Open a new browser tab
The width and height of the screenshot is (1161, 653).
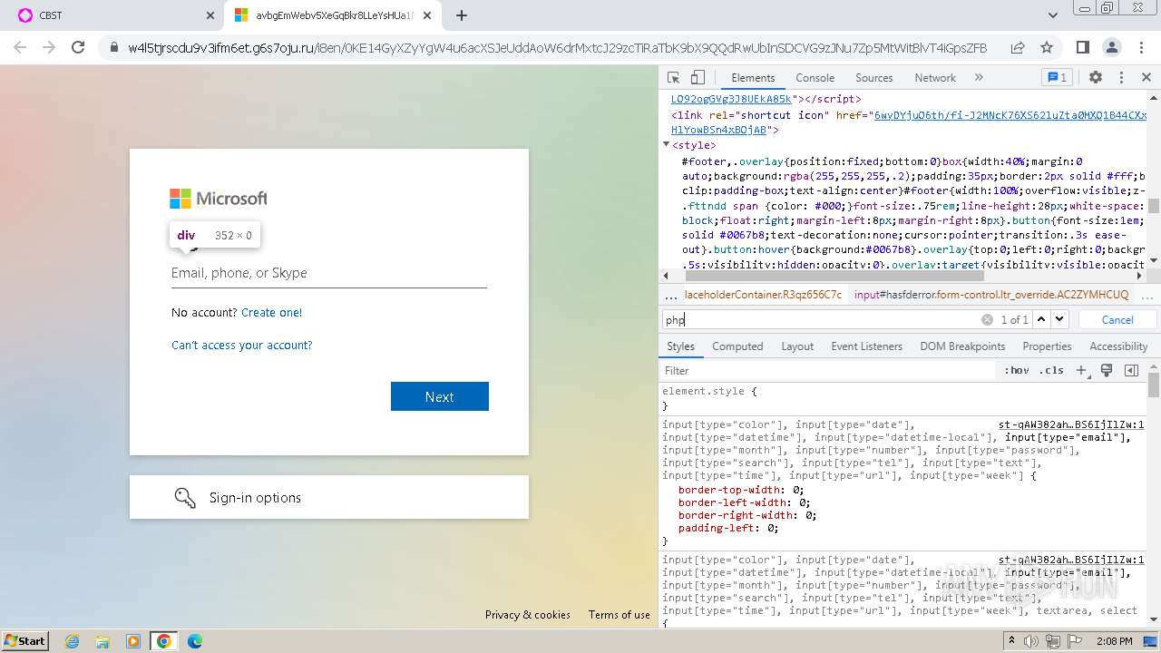[462, 15]
